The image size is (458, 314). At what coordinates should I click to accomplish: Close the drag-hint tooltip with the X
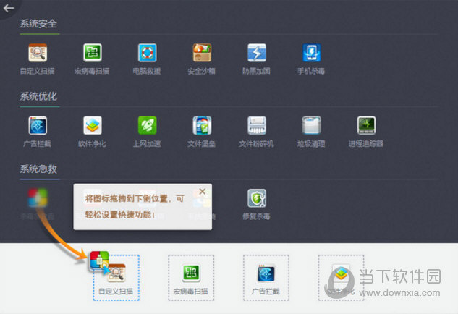202,192
